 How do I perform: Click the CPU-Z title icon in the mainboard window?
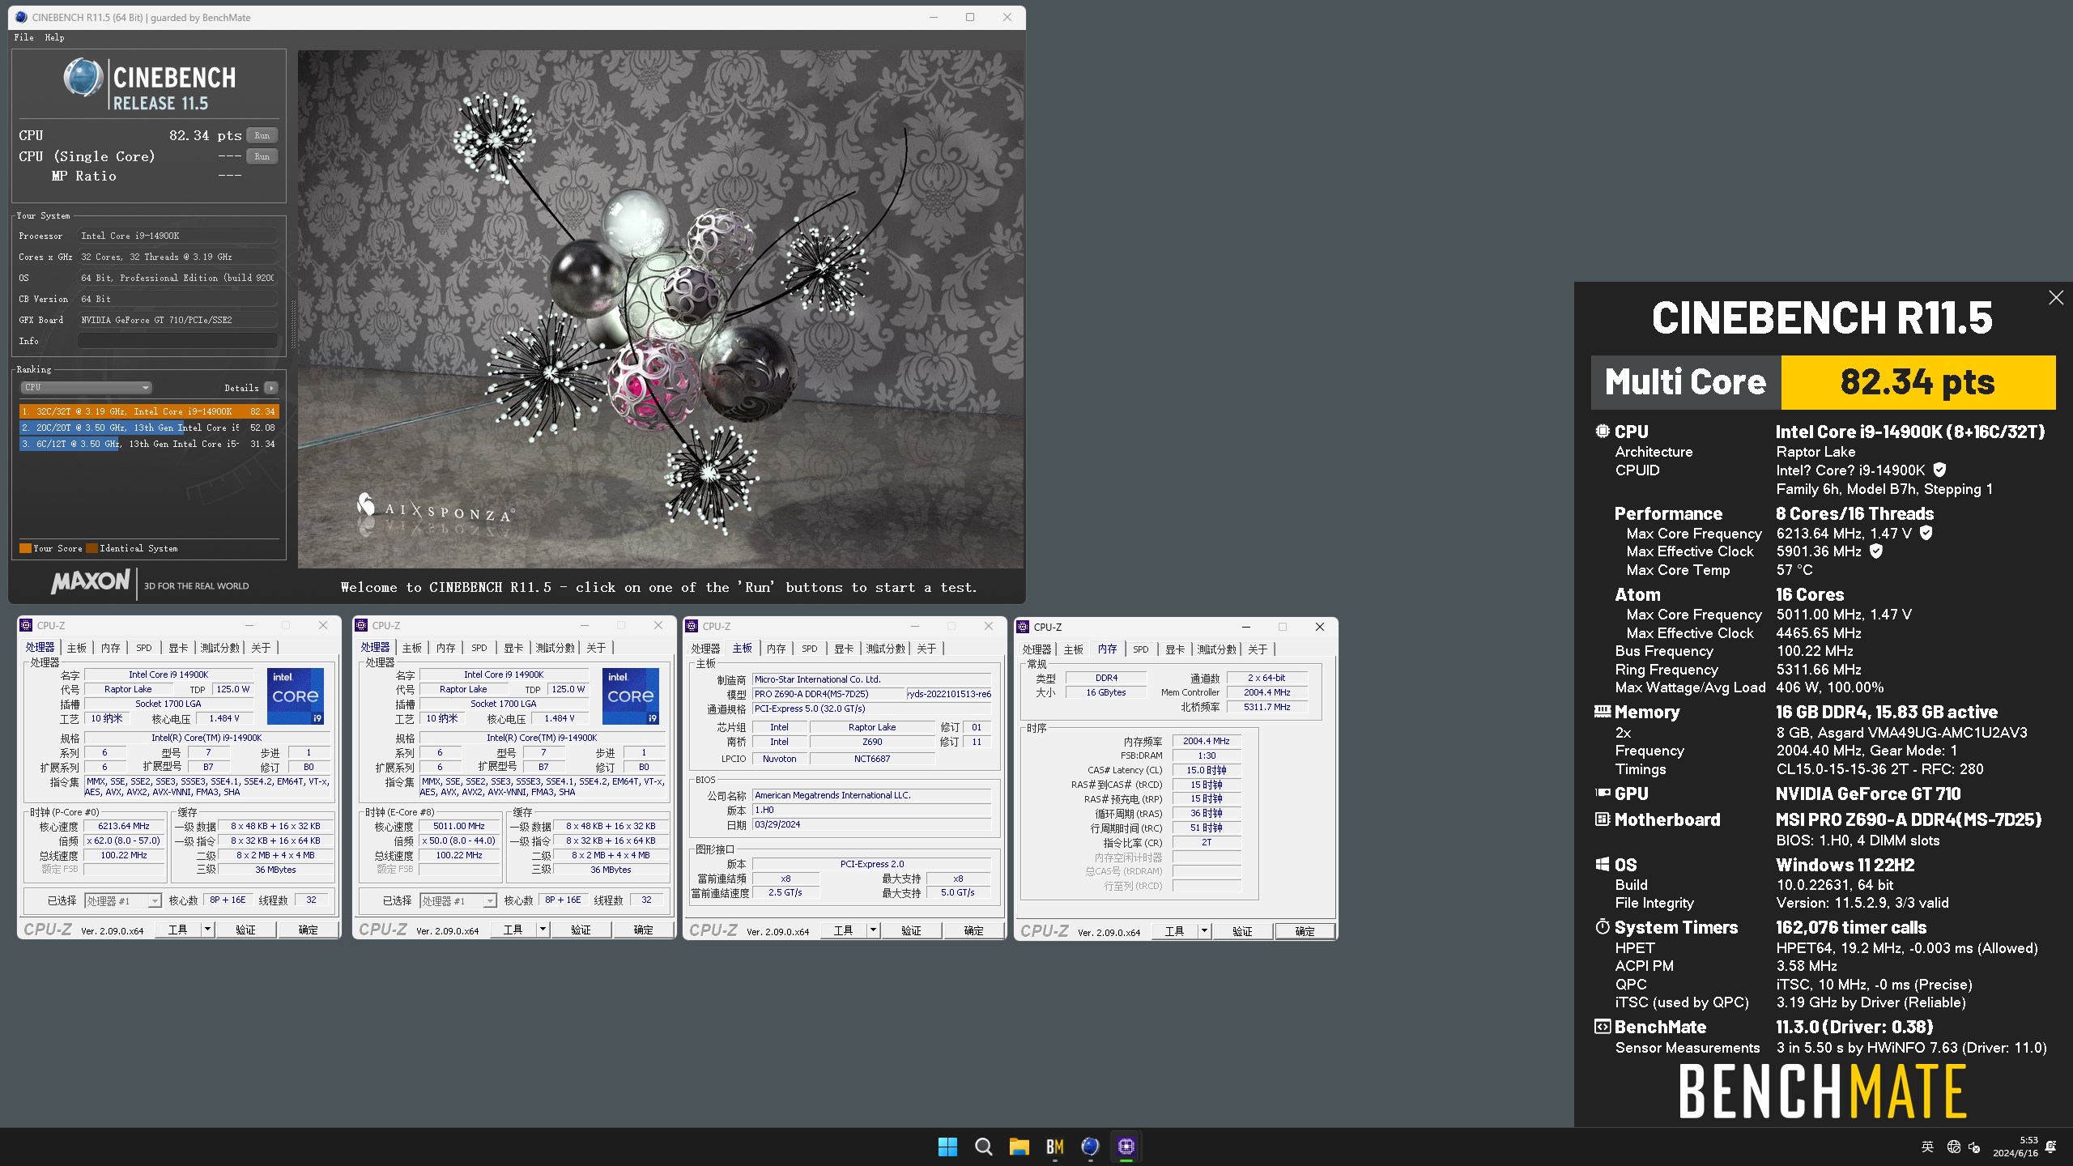click(x=692, y=626)
